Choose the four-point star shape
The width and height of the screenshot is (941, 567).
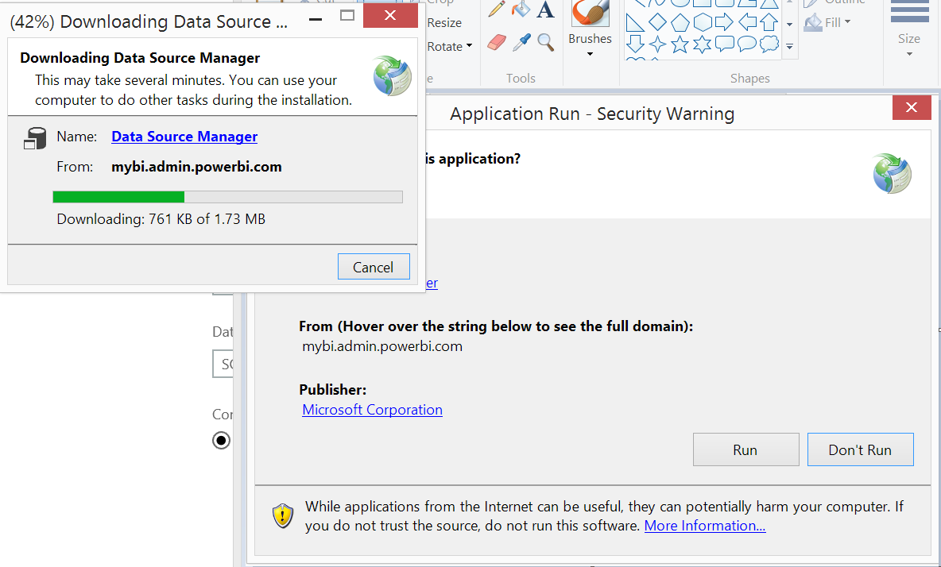(x=658, y=44)
